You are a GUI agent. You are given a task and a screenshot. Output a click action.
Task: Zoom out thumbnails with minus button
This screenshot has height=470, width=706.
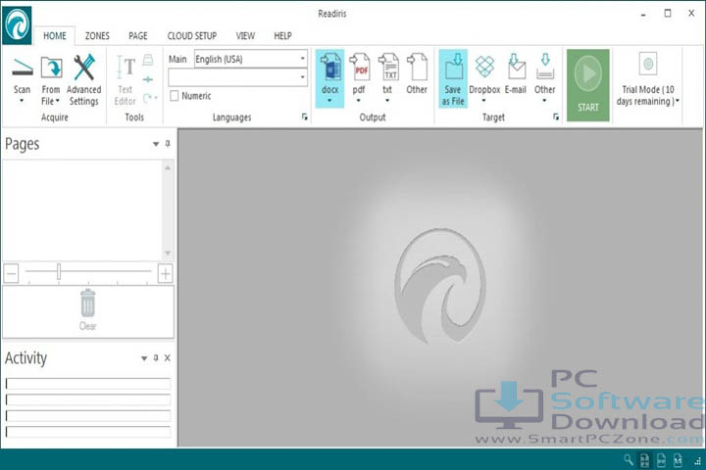(x=11, y=273)
